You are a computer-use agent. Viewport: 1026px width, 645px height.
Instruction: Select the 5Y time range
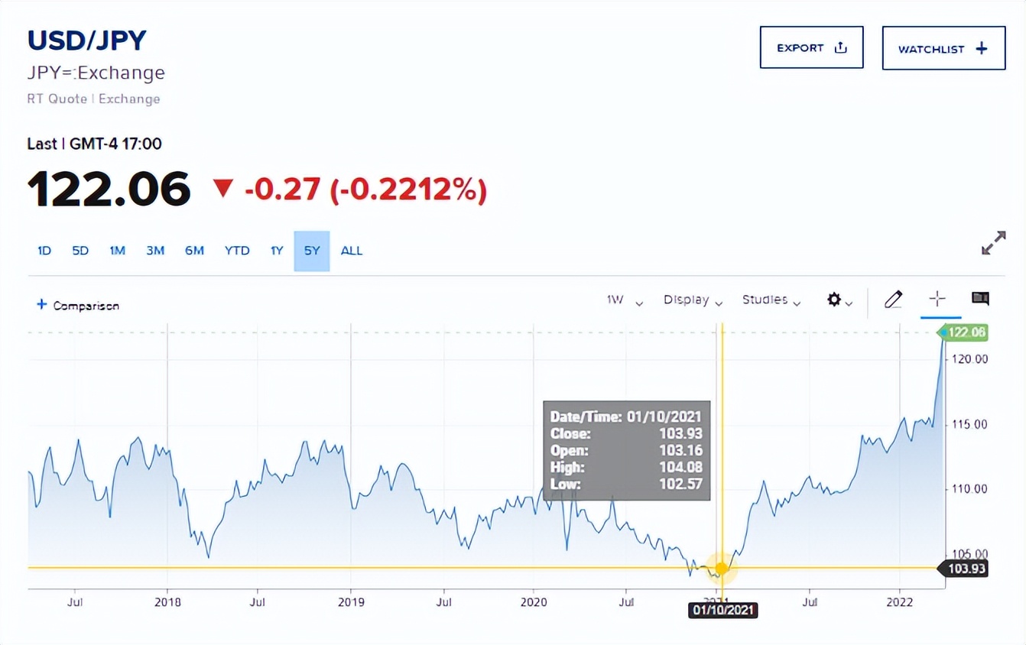click(x=311, y=251)
